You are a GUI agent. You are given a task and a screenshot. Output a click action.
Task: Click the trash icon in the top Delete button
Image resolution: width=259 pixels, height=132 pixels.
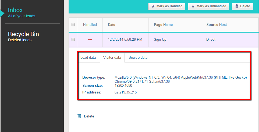click(x=237, y=6)
